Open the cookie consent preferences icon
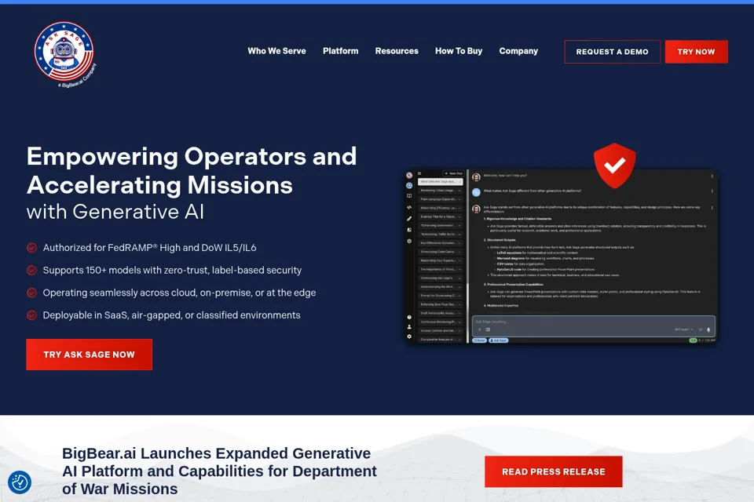This screenshot has height=502, width=754. tap(20, 482)
